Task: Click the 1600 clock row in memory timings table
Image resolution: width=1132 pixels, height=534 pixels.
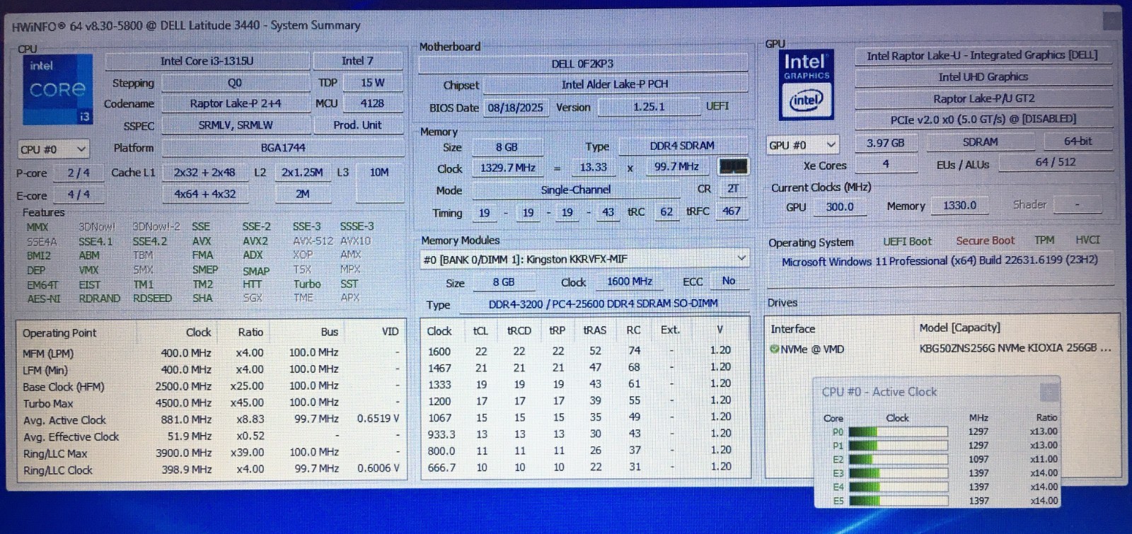Action: [584, 351]
